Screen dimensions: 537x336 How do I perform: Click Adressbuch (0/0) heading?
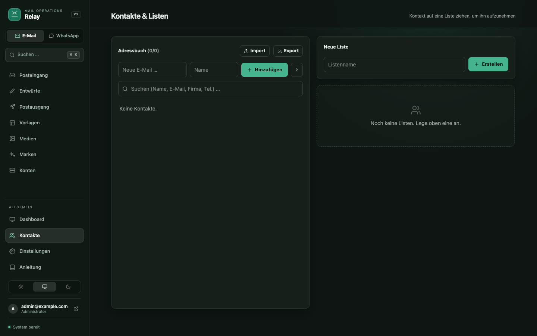tap(138, 51)
